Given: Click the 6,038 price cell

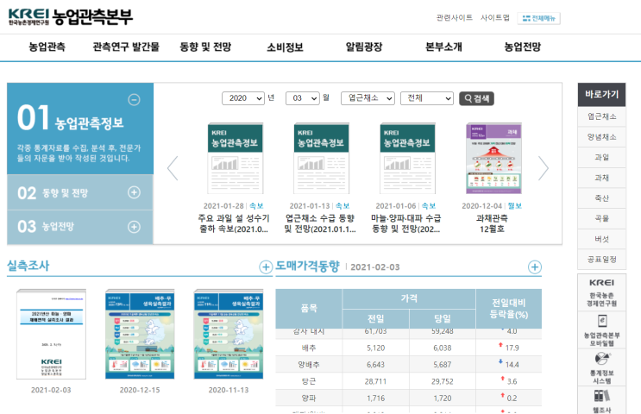Looking at the screenshot, I should (443, 348).
